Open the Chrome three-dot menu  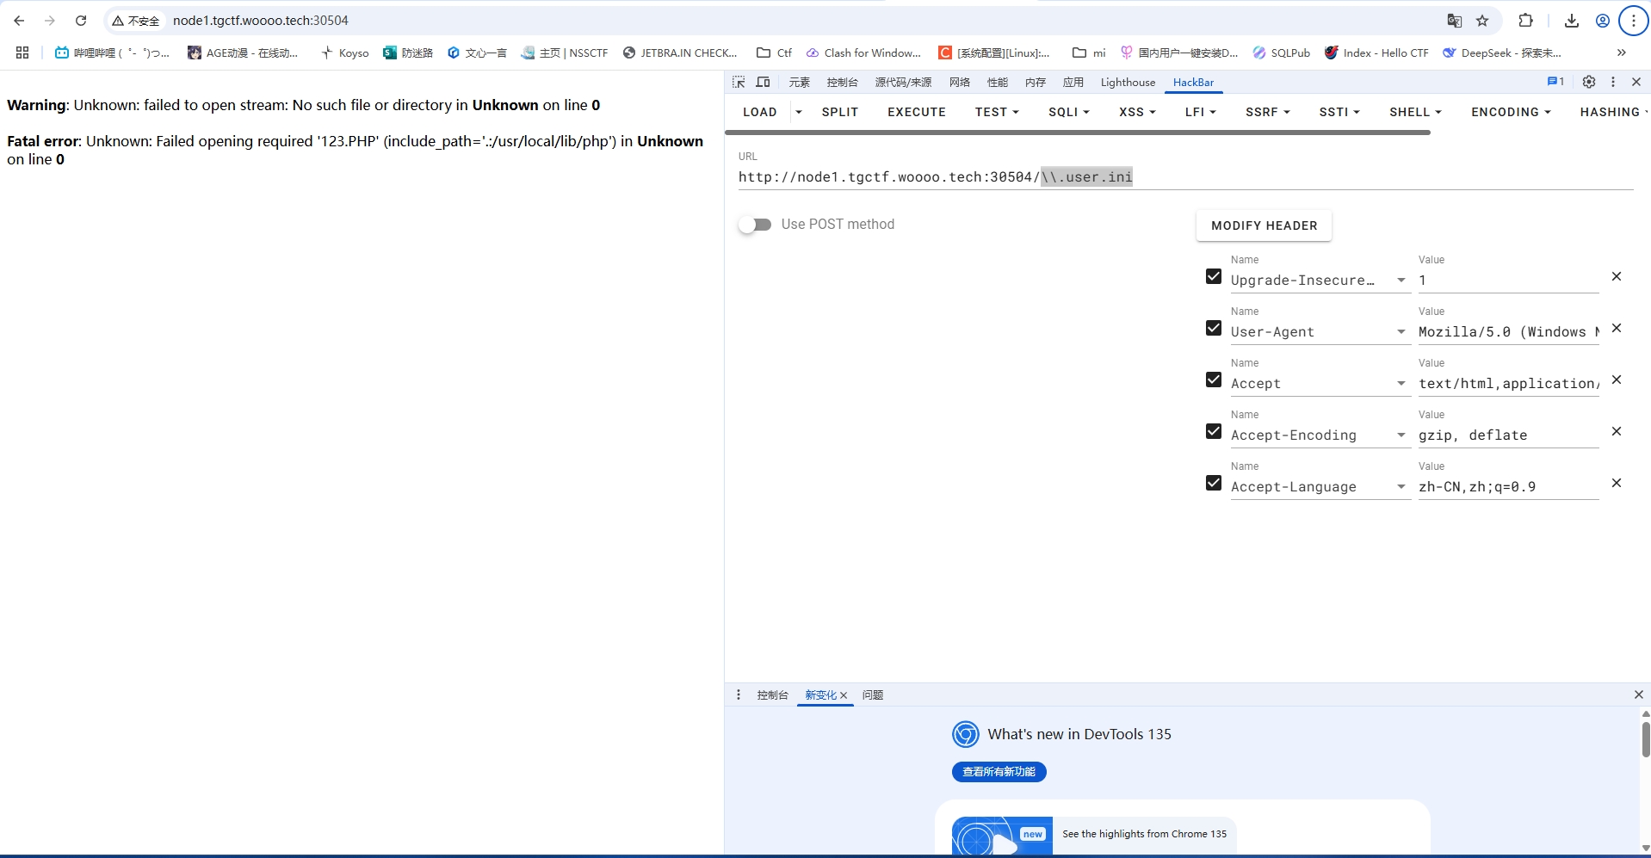tap(1634, 21)
